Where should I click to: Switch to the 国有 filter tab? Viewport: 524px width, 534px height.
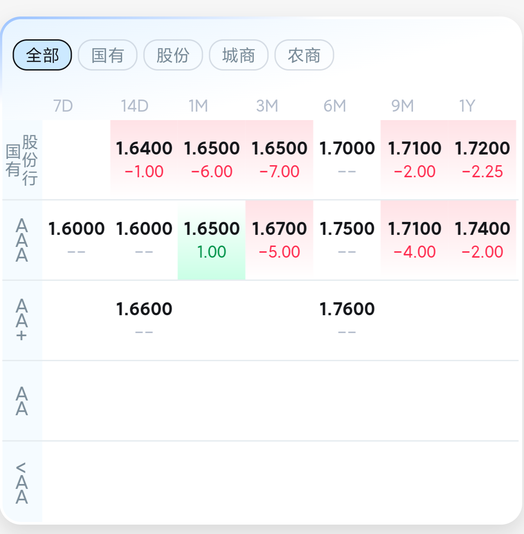tap(107, 55)
